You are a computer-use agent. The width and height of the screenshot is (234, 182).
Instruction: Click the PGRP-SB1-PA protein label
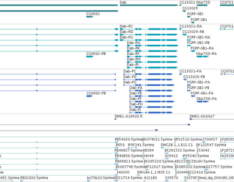click(x=202, y=93)
